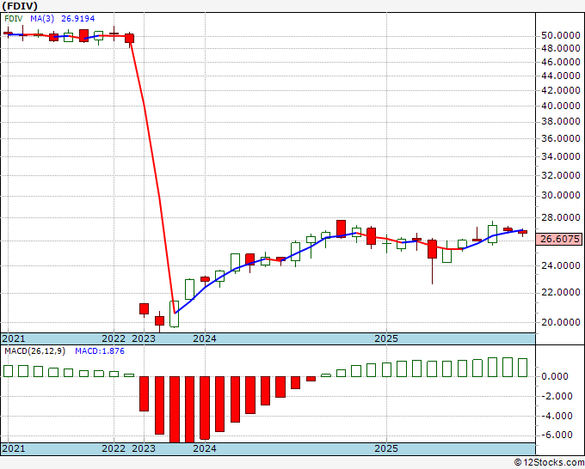The image size is (585, 469).
Task: Click the -6.000 MACD axis label
Action: [557, 435]
